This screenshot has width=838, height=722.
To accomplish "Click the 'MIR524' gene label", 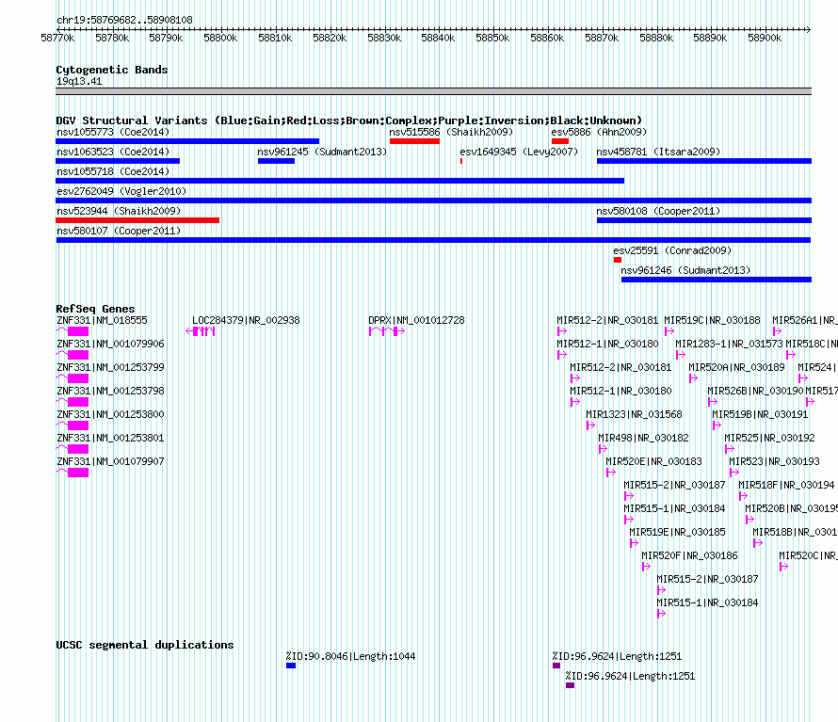I will click(815, 367).
